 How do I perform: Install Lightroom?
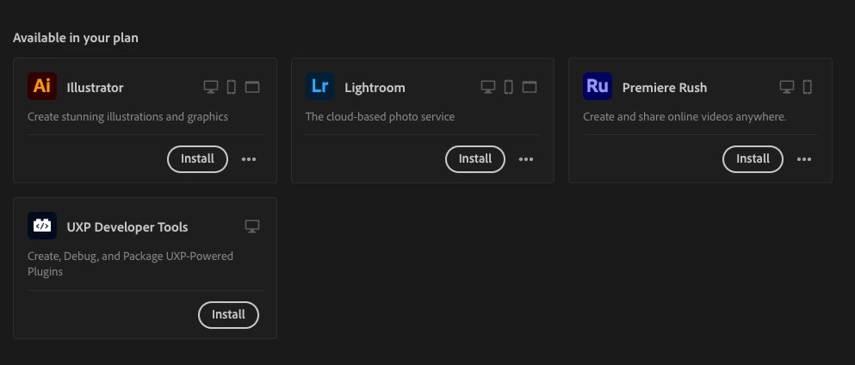pyautogui.click(x=475, y=159)
